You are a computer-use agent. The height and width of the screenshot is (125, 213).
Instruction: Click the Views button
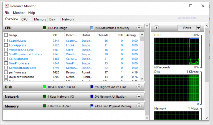pos(187,28)
